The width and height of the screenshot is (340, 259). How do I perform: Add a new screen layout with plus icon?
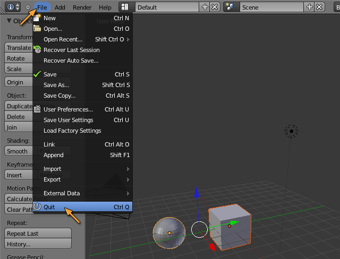206,7
